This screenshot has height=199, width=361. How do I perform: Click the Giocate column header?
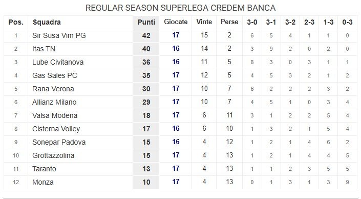tap(176, 22)
